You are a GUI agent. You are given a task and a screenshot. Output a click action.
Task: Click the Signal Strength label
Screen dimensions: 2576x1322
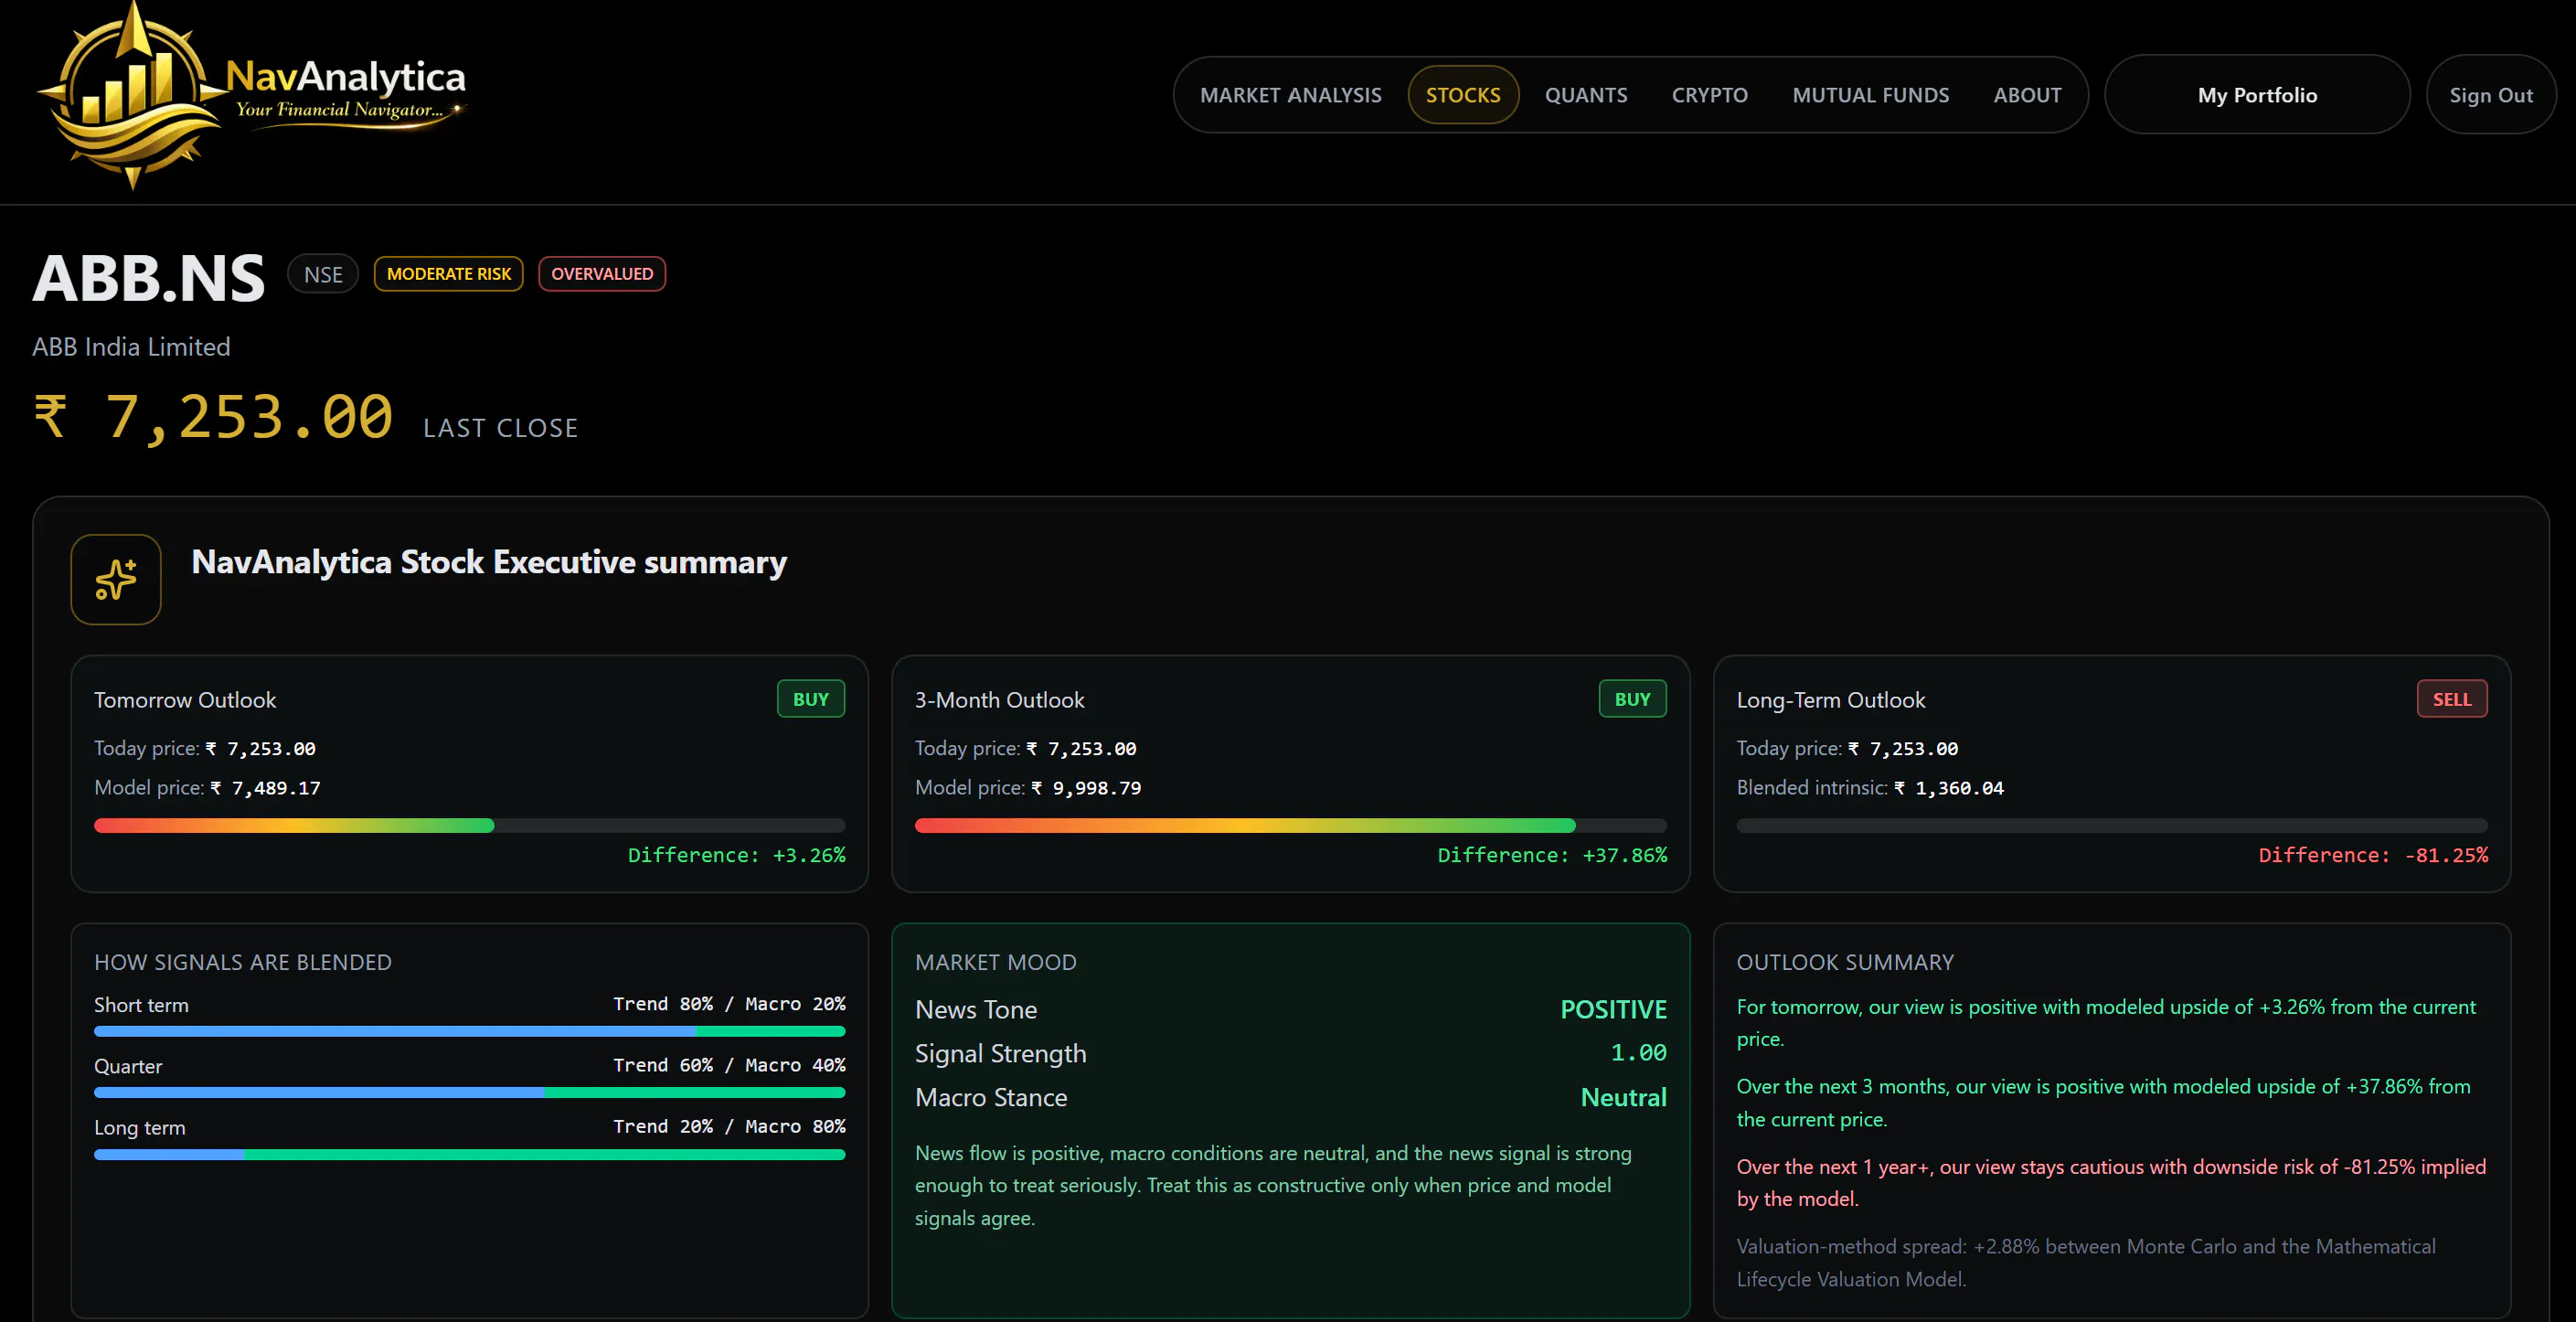[x=1000, y=1054]
